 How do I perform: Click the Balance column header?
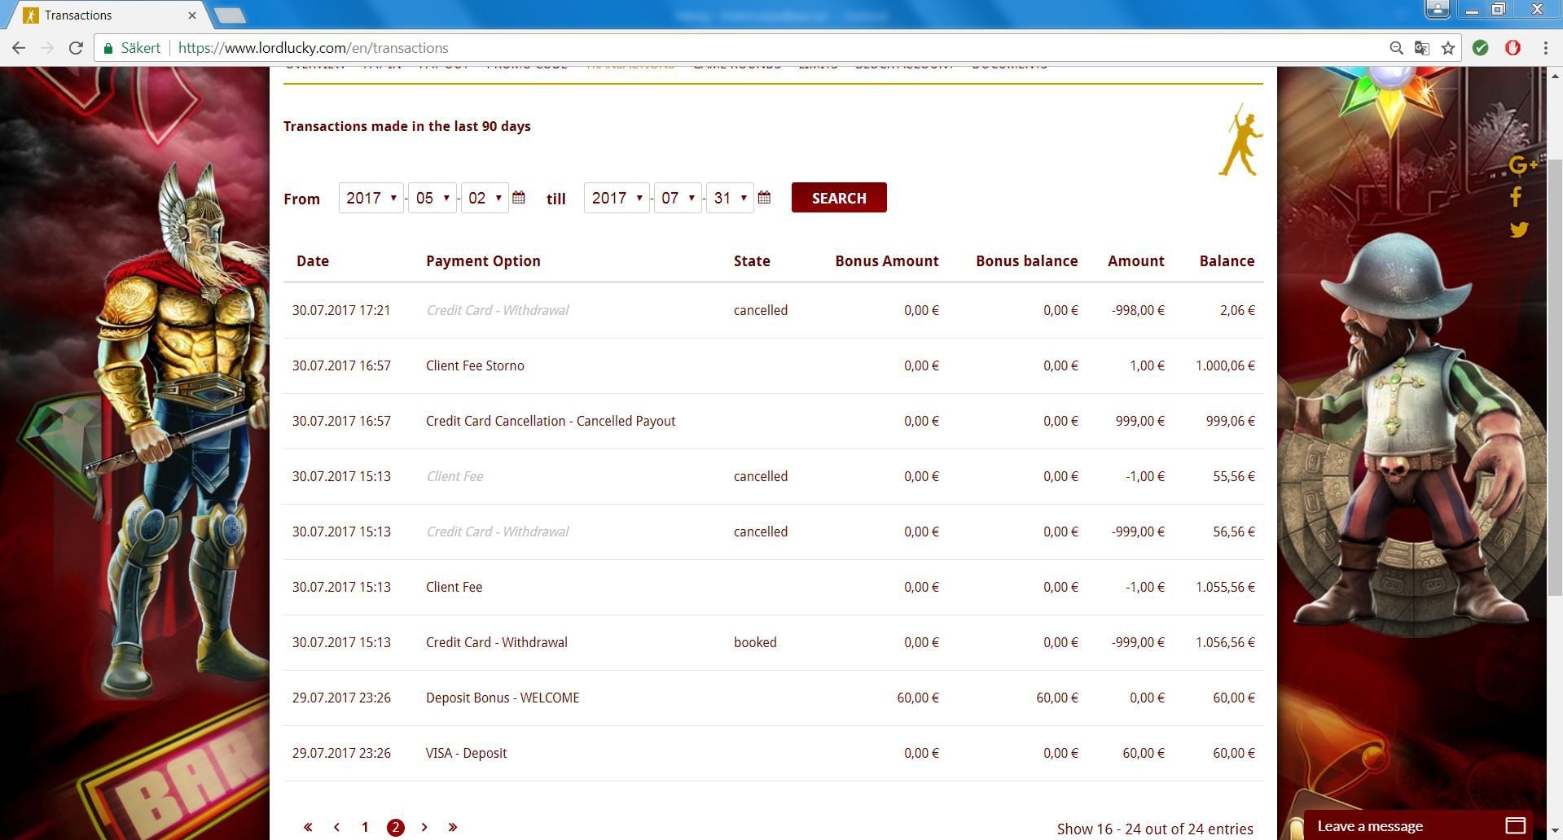pos(1227,261)
